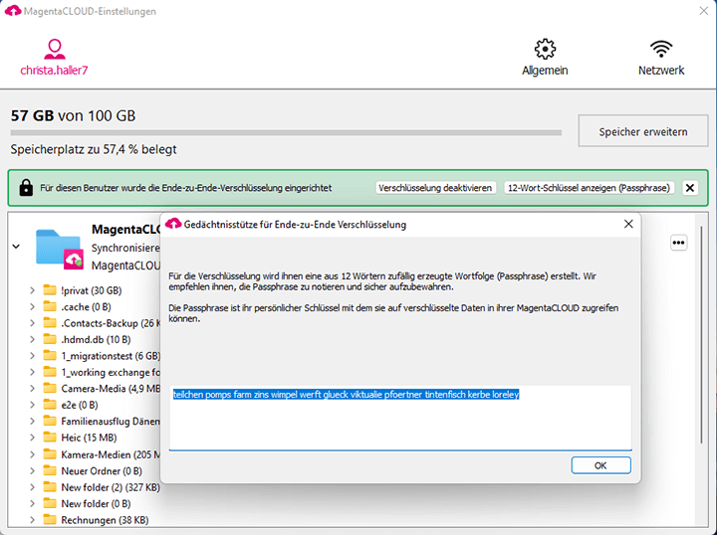Expand the Familienausflug folder

33,421
